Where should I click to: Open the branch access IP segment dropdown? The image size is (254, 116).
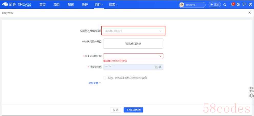click(133, 56)
